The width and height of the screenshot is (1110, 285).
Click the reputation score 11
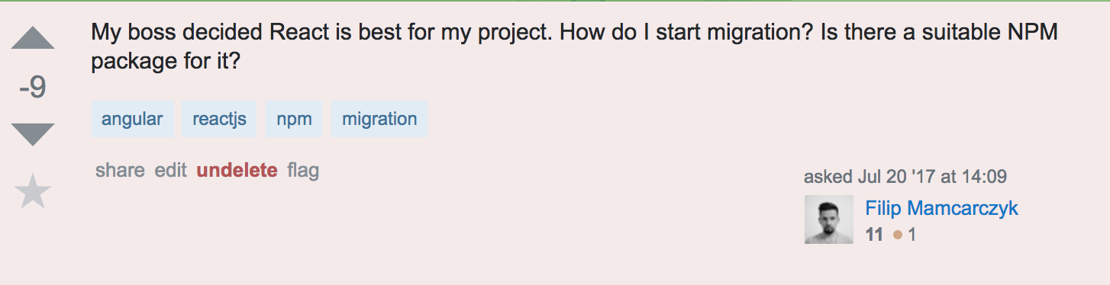tap(874, 235)
